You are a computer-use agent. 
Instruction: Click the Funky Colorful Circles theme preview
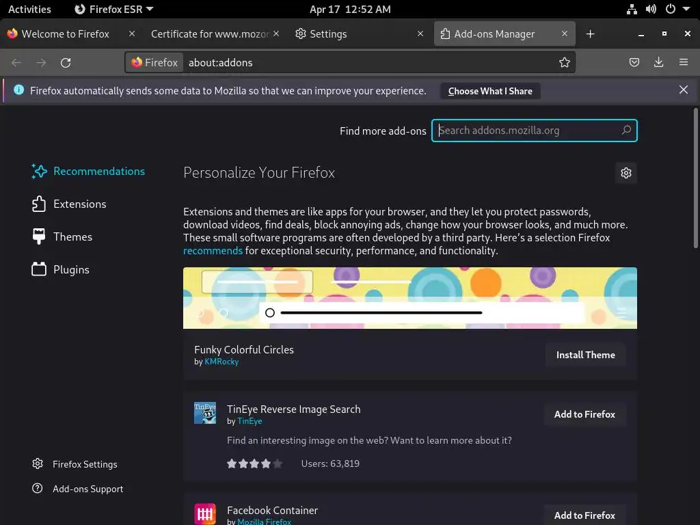click(410, 298)
